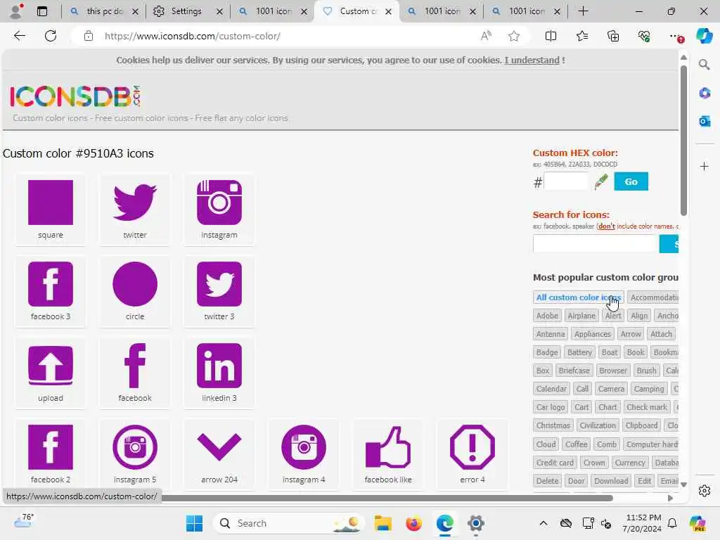This screenshot has height=540, width=720.
Task: Open the instagram 5 icon
Action: [x=135, y=447]
